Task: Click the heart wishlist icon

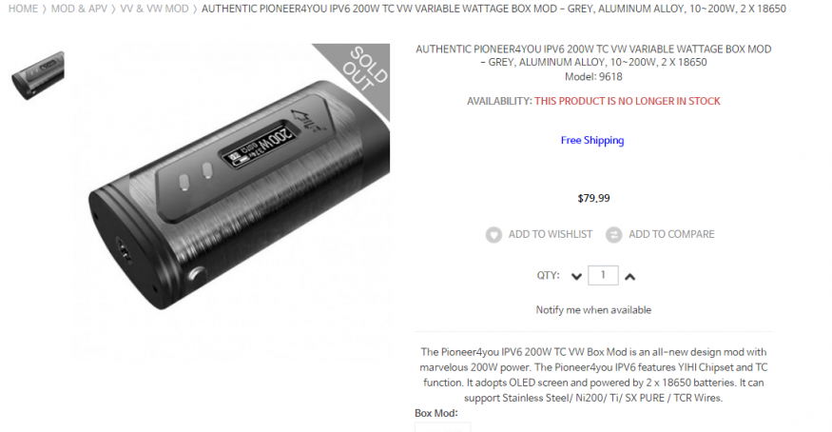Action: click(x=493, y=235)
